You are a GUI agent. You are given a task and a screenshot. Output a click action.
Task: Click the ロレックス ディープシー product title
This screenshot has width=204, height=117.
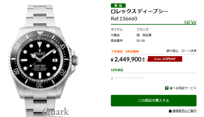coord(140,11)
